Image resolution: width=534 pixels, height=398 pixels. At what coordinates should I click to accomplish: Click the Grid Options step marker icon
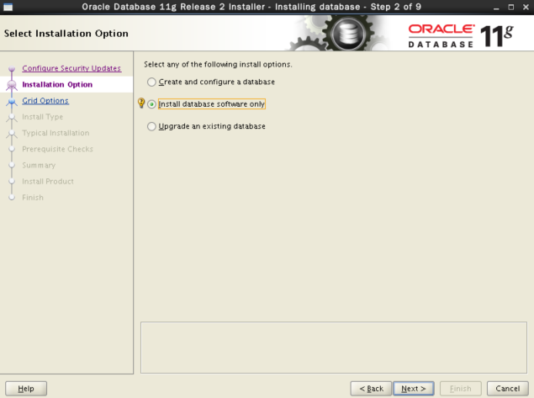pyautogui.click(x=11, y=101)
